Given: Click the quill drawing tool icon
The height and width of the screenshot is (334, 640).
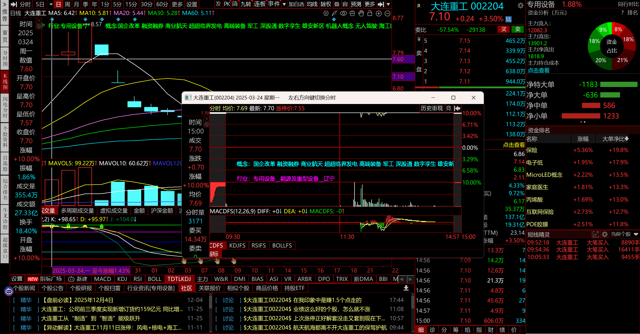Looking at the screenshot, I should [x=334, y=13].
